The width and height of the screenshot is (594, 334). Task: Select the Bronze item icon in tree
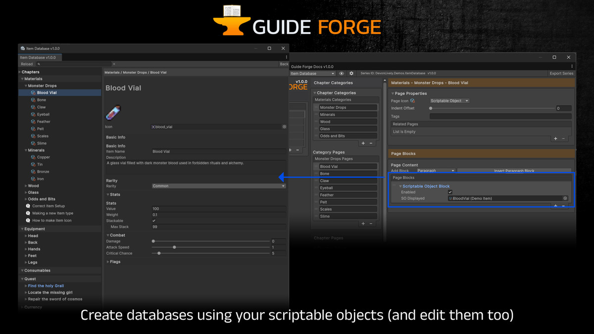point(33,172)
